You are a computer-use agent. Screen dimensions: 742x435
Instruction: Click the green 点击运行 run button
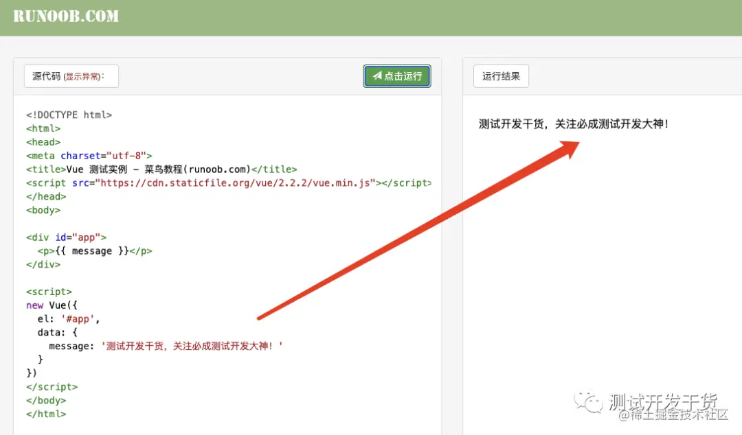click(397, 76)
